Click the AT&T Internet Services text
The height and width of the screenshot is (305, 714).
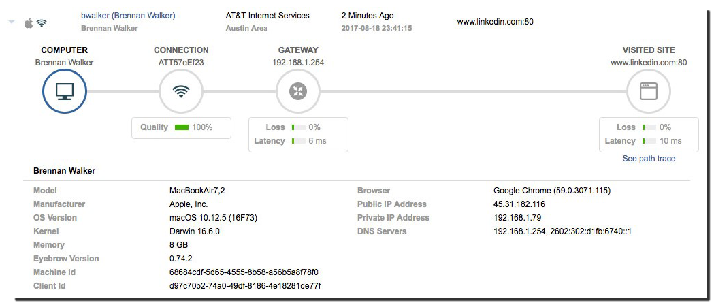point(267,16)
